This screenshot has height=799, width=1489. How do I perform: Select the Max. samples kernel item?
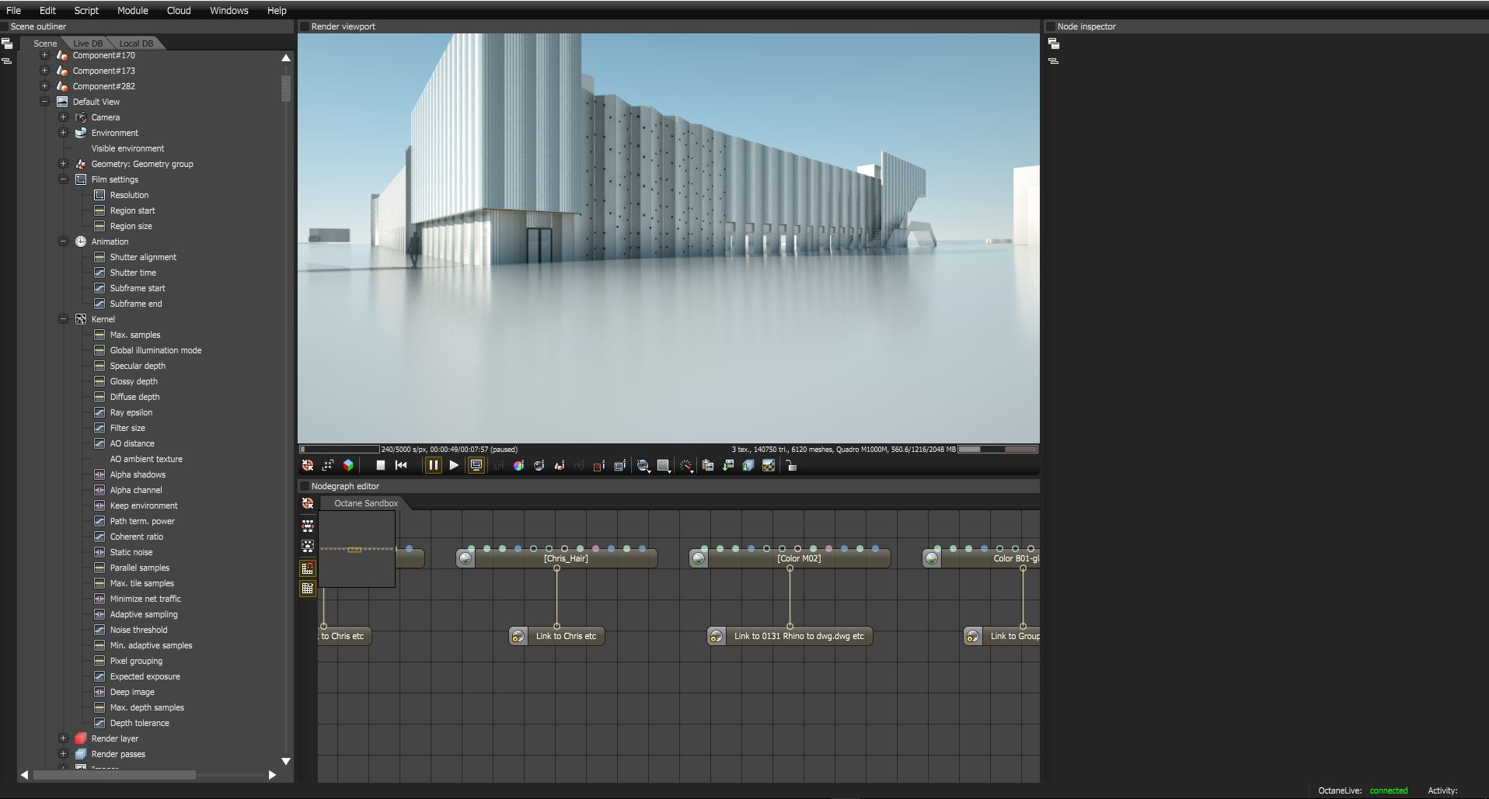(135, 335)
